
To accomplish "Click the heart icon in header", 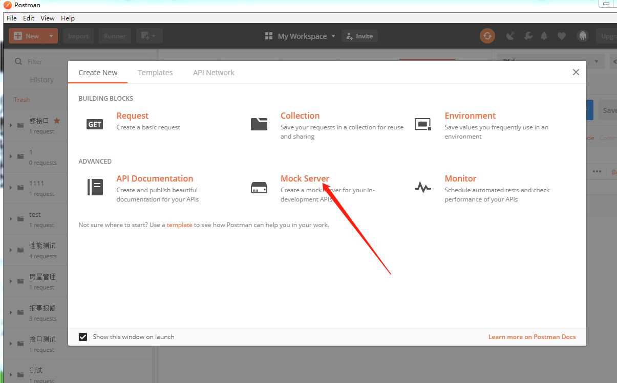I will click(x=562, y=36).
